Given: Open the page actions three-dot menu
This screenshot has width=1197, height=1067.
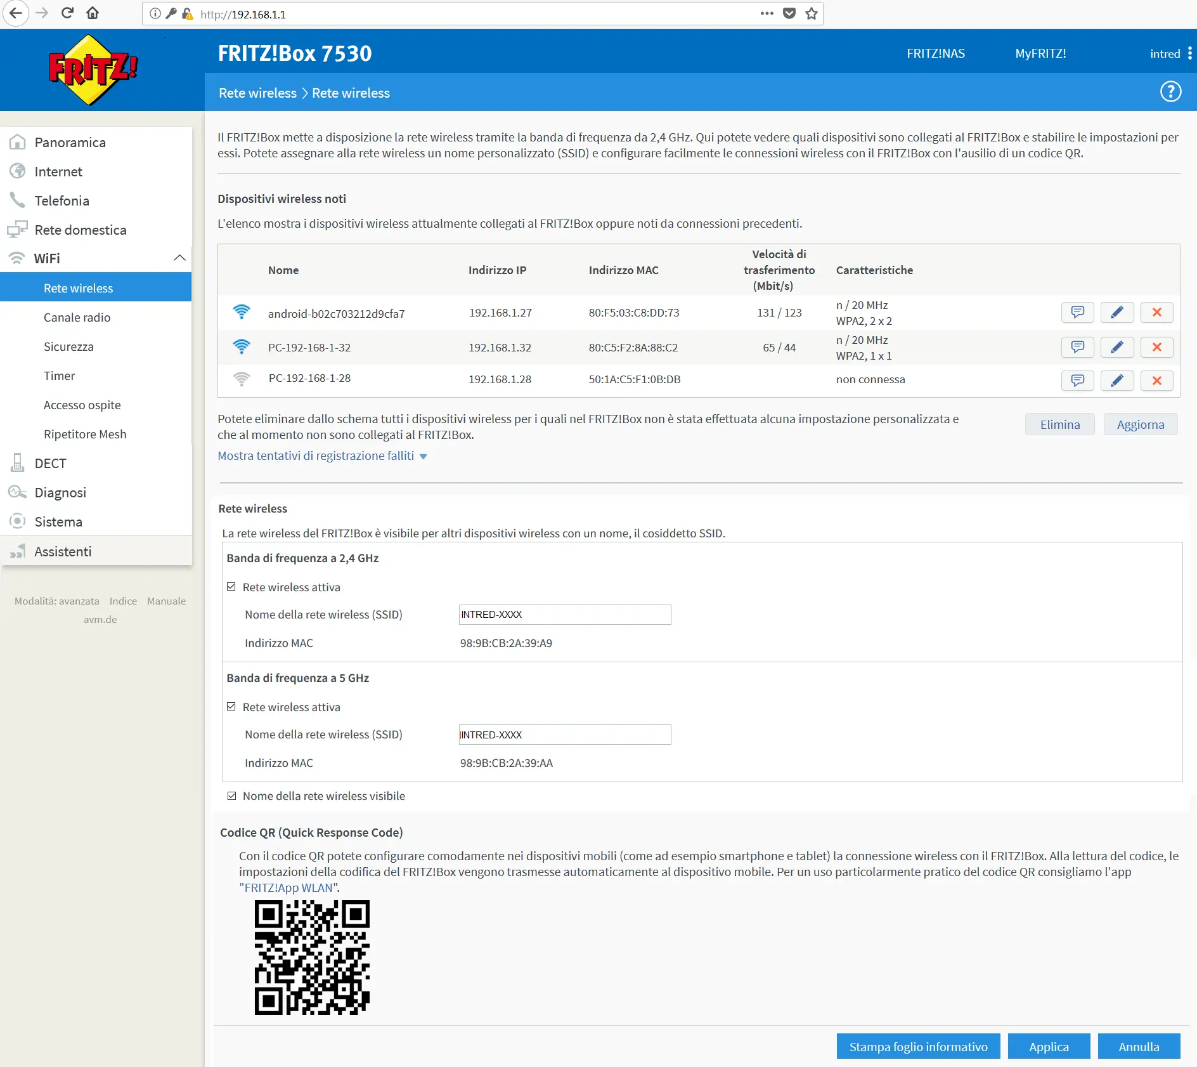Looking at the screenshot, I should pyautogui.click(x=767, y=13).
